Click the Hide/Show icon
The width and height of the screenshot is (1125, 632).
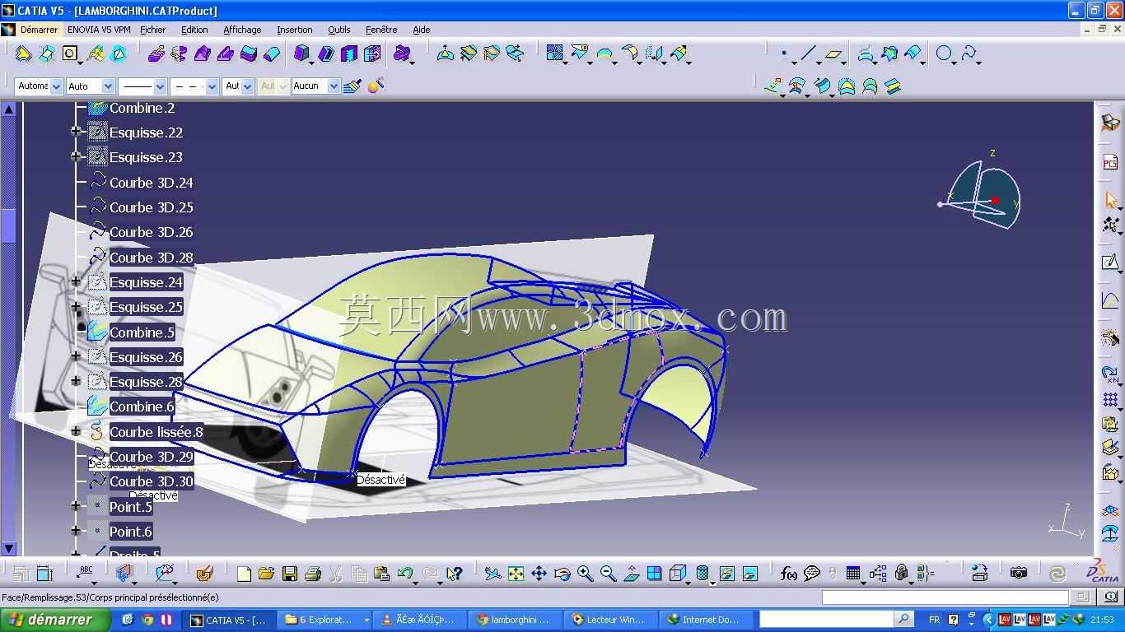[726, 574]
